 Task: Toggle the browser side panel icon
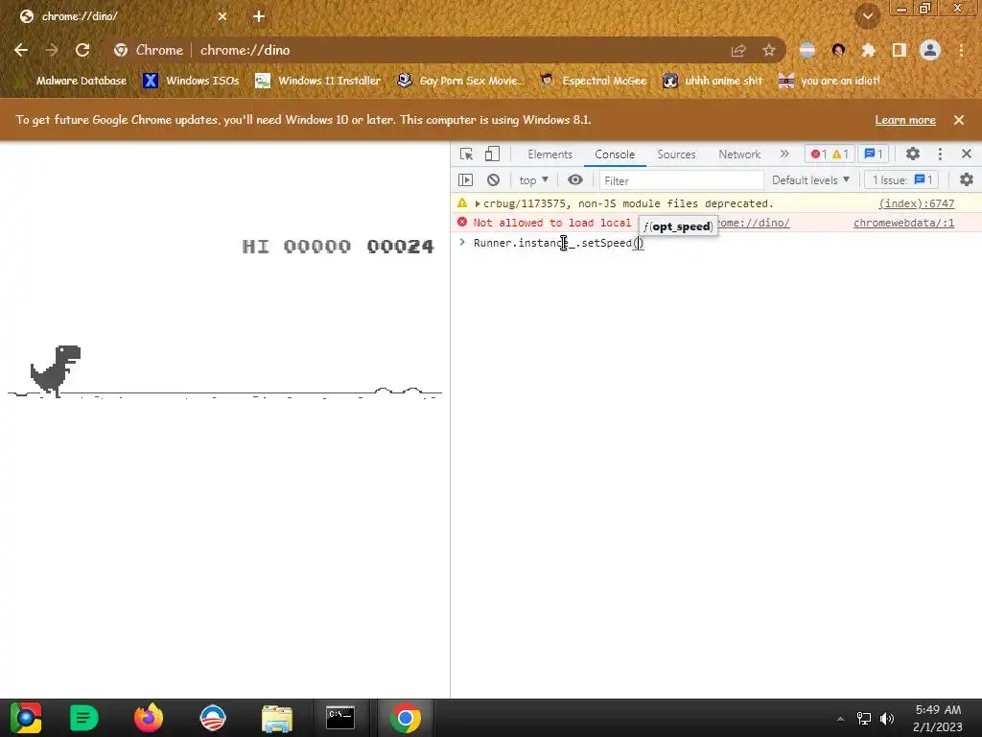click(899, 50)
